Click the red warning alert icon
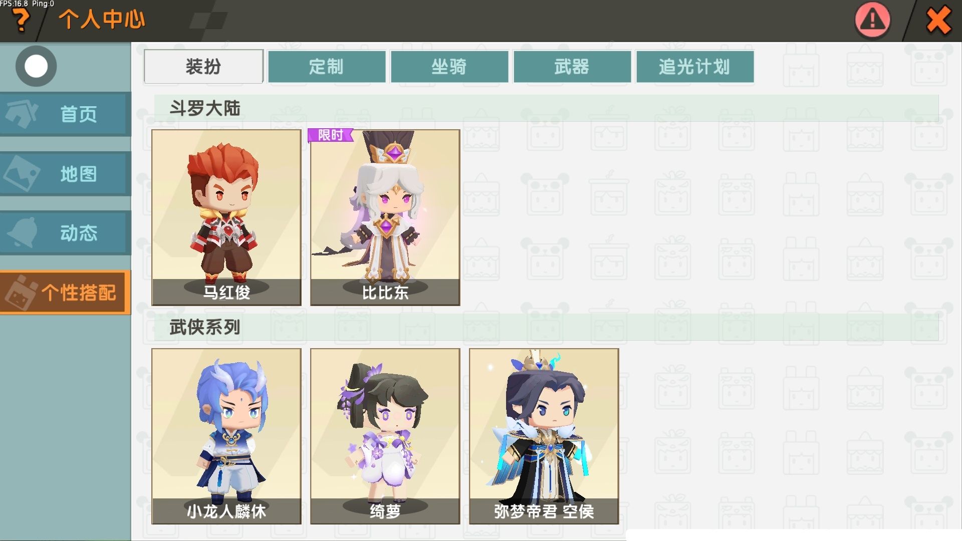 (872, 20)
